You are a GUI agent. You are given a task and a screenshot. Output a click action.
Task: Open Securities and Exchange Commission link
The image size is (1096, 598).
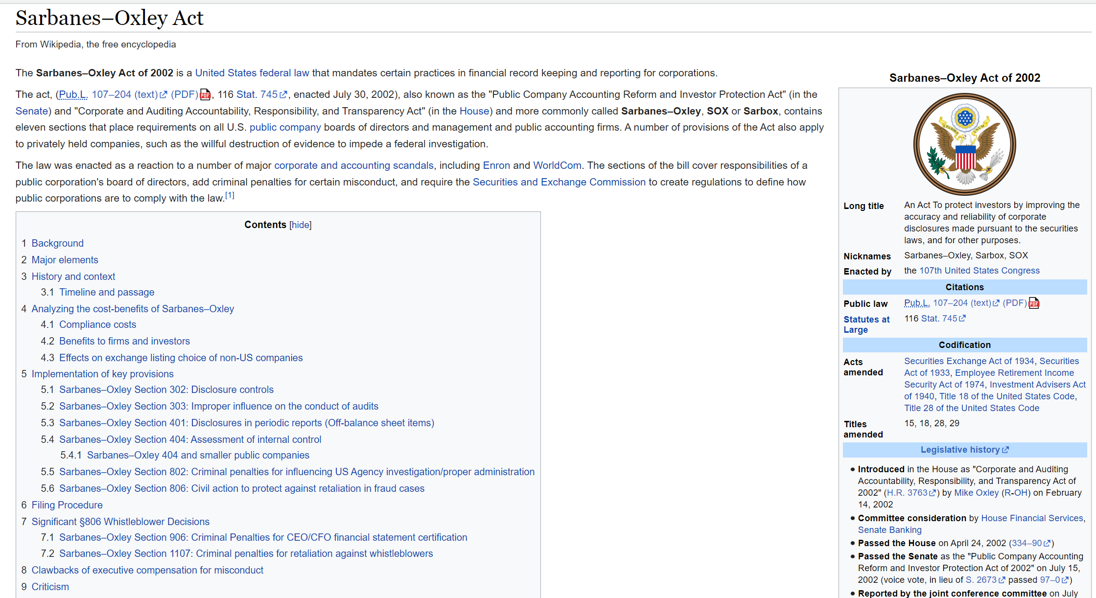pos(559,182)
